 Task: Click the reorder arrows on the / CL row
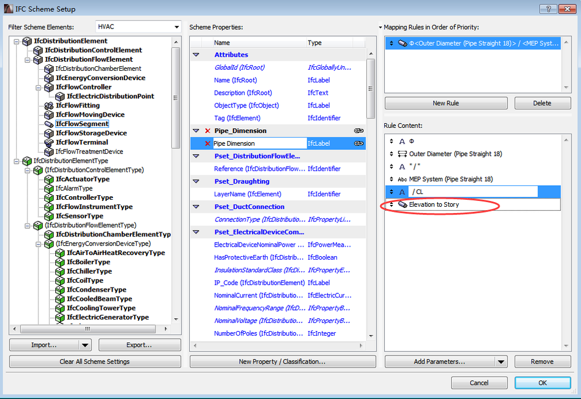pos(392,192)
